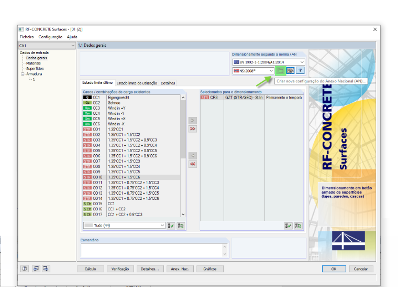The width and height of the screenshot is (398, 299).
Task: Select combination CO12 row
Action: tap(131, 188)
